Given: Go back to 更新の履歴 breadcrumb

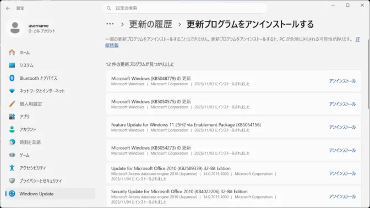Looking at the screenshot, I should [150, 24].
